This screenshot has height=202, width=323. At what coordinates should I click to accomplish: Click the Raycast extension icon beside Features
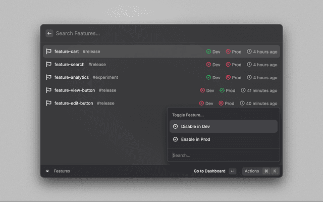pos(47,171)
